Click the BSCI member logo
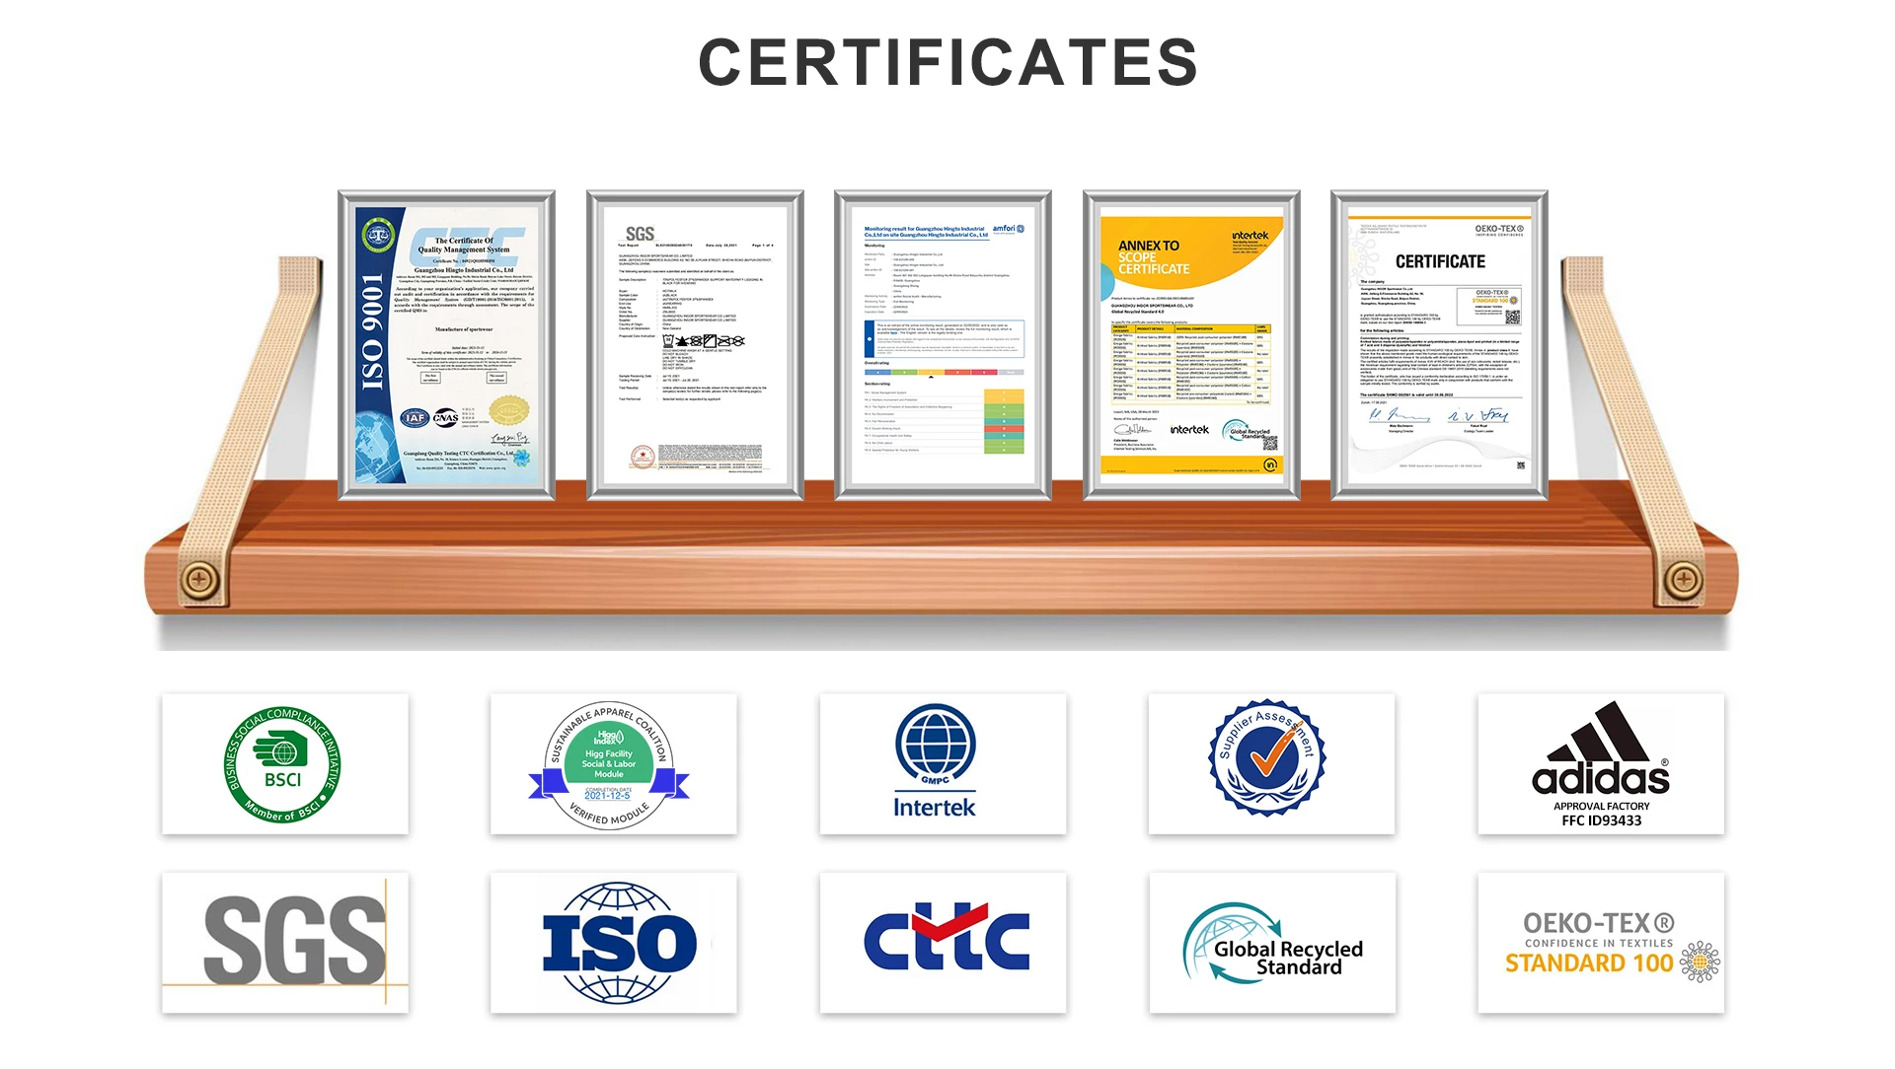Viewport: 1895px width, 1069px height. [x=284, y=764]
